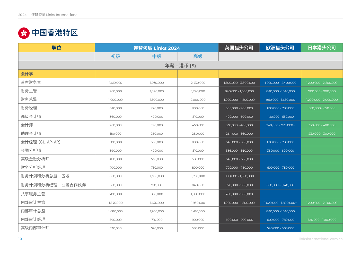Click the 1,410,000 senior 内部审计总监 value
This screenshot has width=361, height=255.
(x=198, y=211)
